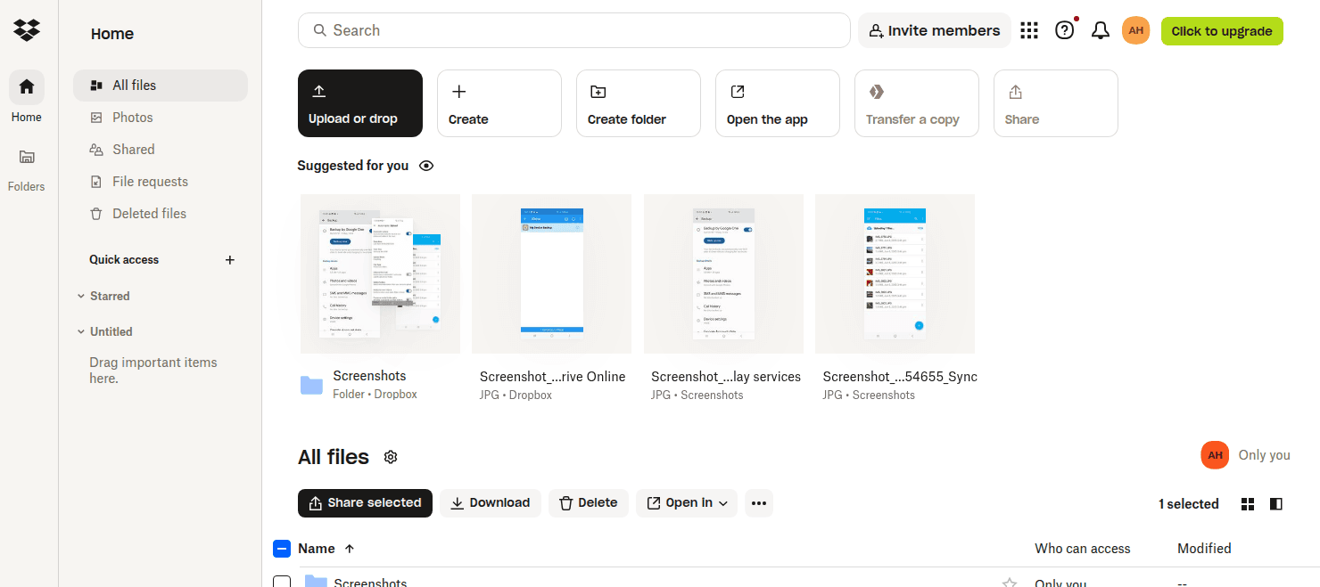Click the Quick access label

(x=124, y=260)
